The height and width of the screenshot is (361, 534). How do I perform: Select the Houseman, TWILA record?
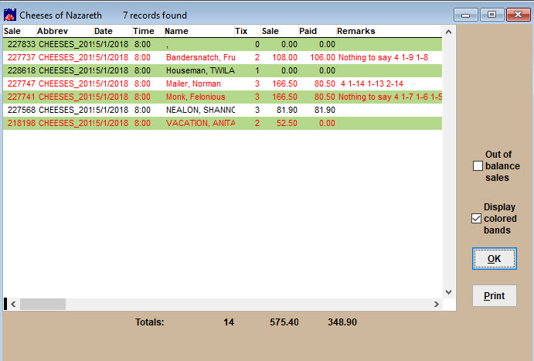(199, 71)
